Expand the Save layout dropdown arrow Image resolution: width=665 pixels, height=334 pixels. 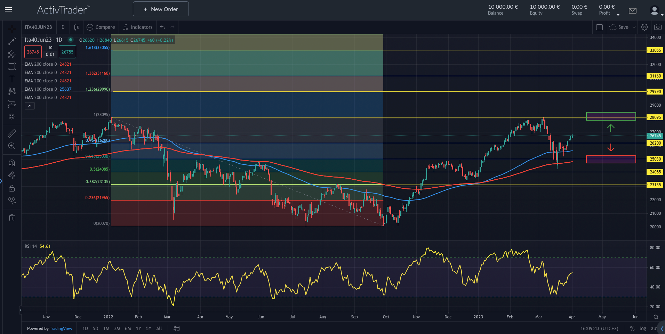pyautogui.click(x=634, y=27)
